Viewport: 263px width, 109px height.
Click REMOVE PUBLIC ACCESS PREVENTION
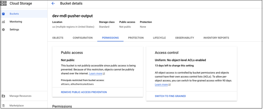click(84, 92)
